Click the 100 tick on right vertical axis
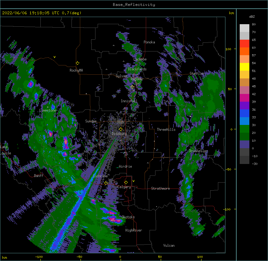Viewport: 268px width, 261px height. click(228, 49)
